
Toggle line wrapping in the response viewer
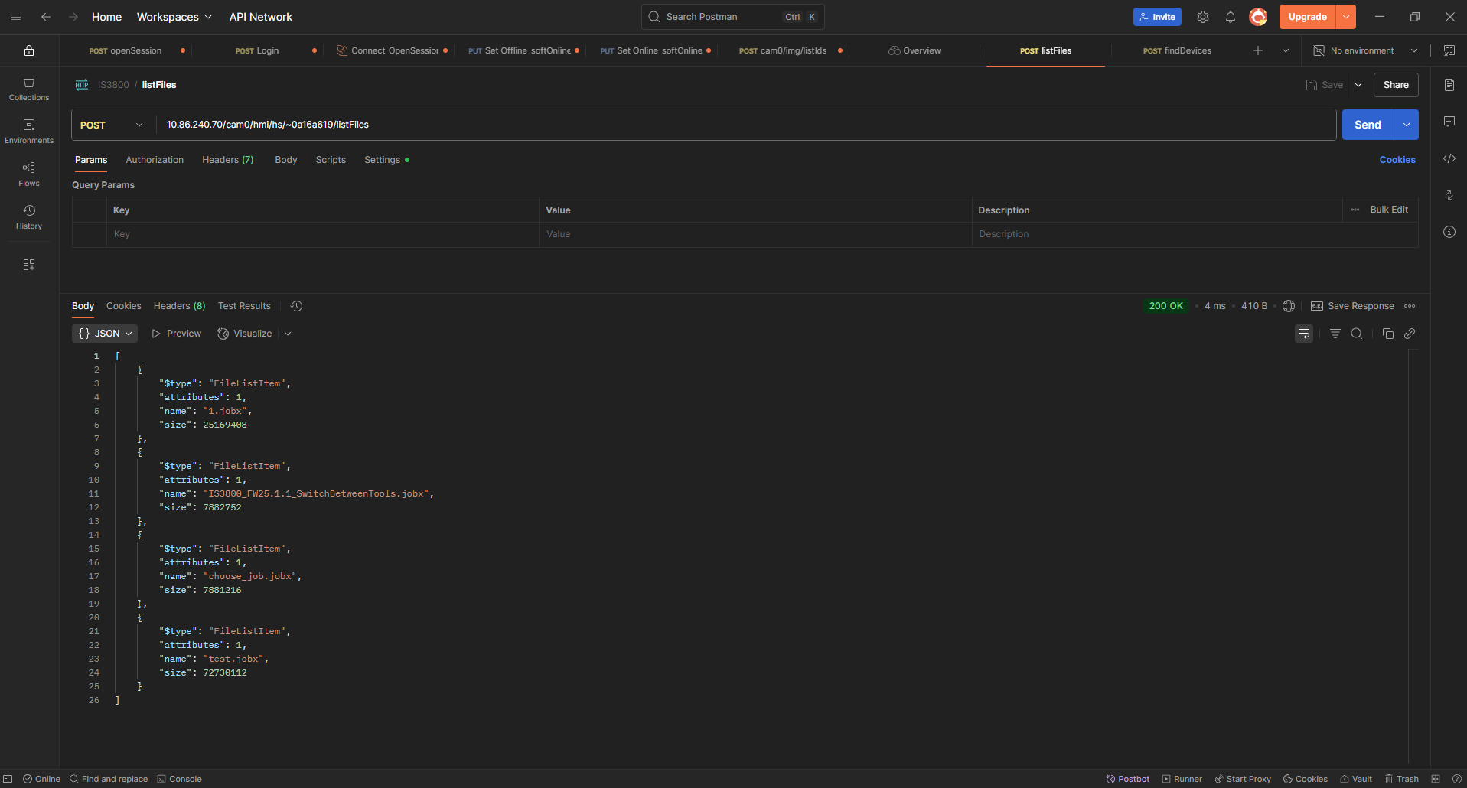pos(1304,334)
